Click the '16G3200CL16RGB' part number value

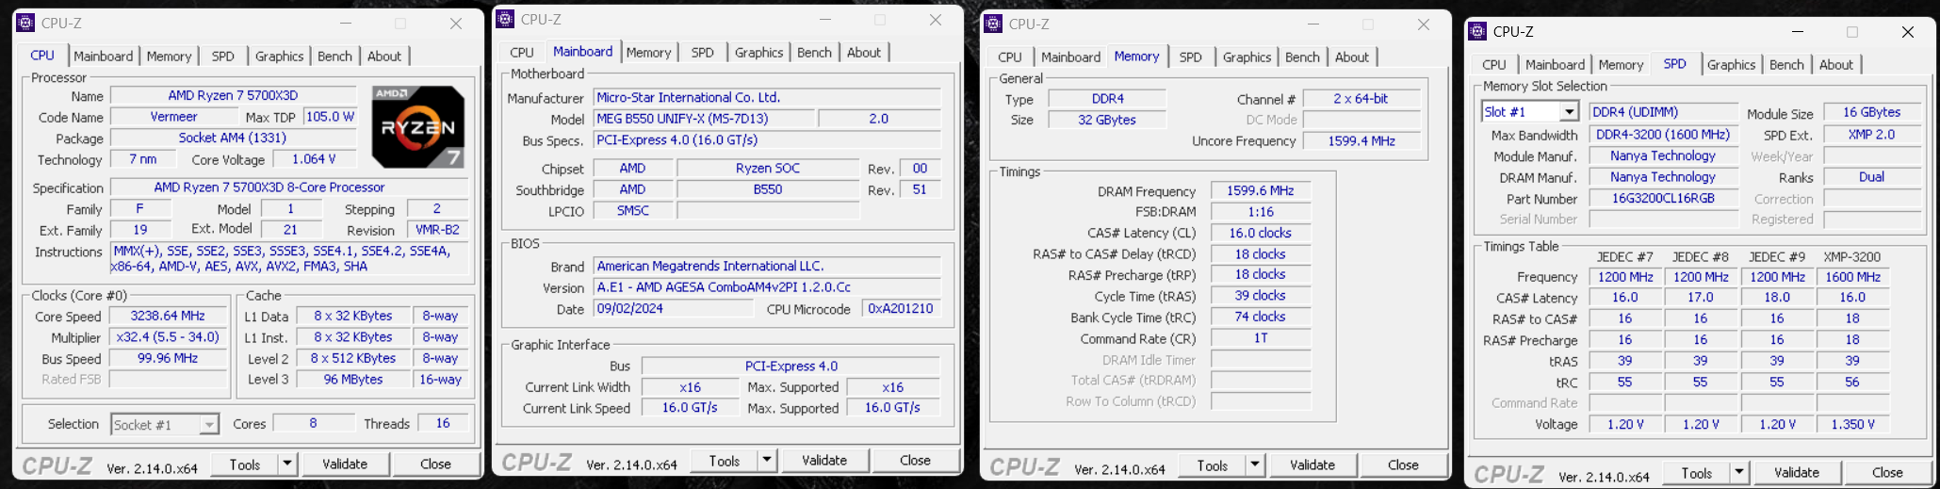1663,198
